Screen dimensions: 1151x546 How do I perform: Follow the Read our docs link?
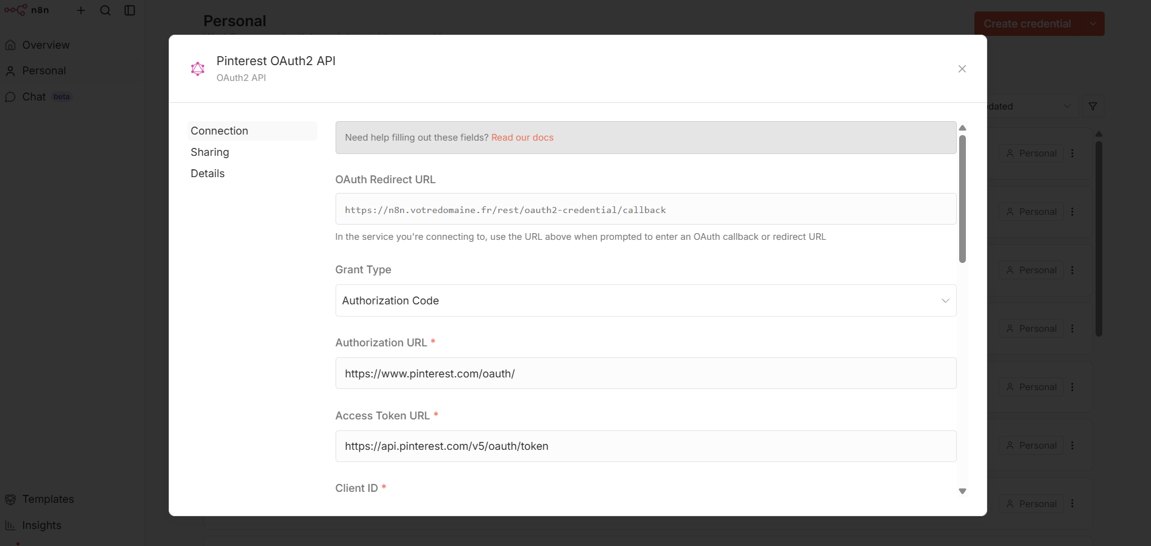click(522, 138)
